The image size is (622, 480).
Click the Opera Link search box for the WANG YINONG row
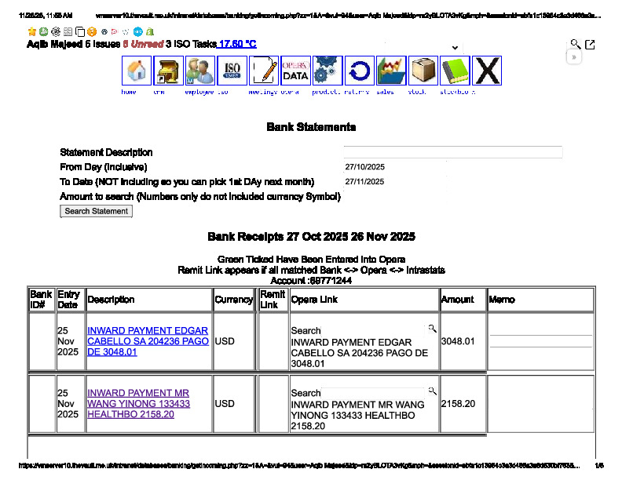[x=374, y=392]
